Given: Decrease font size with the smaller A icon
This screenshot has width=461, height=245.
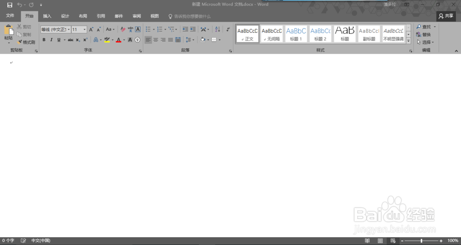Looking at the screenshot, I should 99,29.
